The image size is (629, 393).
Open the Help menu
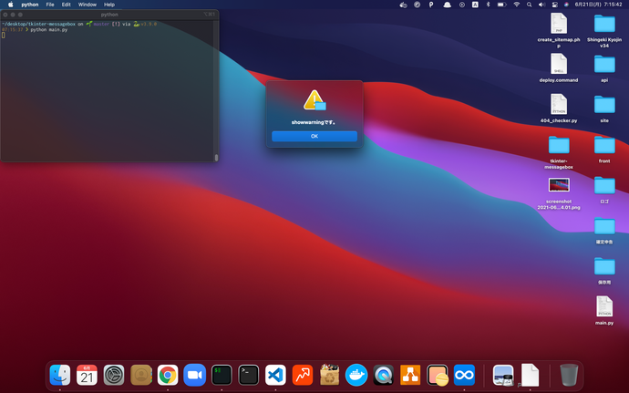109,5
